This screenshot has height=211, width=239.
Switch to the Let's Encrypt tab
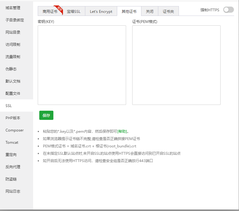point(101,11)
